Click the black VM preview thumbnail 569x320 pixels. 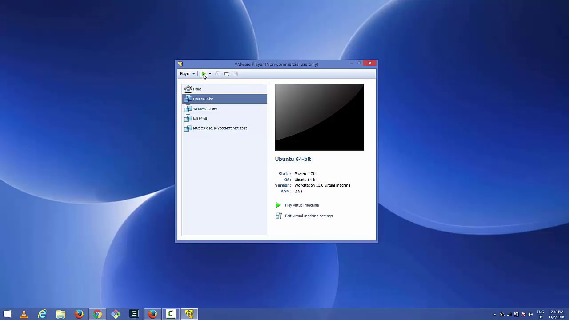(319, 117)
